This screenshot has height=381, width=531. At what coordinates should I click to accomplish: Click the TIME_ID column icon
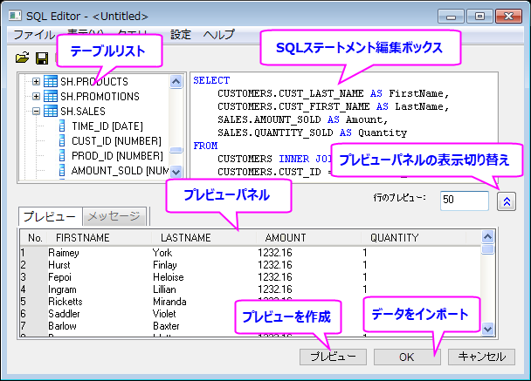(62, 126)
